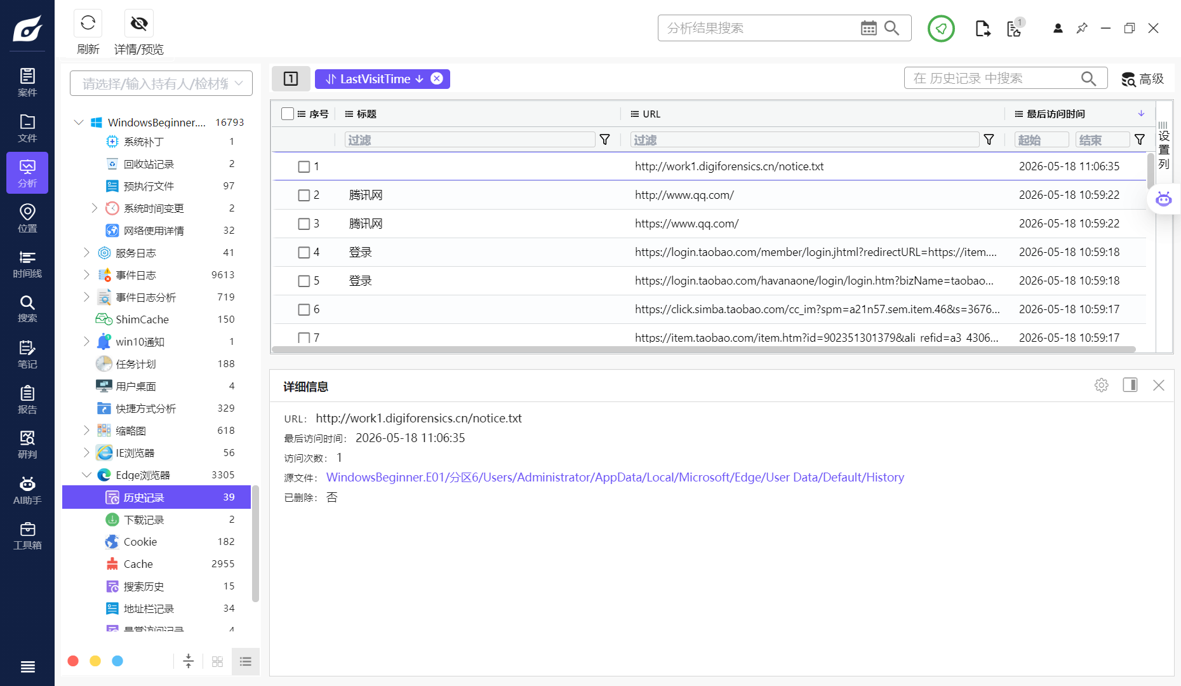Open calendar date picker in analysis search
1181x686 pixels.
pos(869,28)
